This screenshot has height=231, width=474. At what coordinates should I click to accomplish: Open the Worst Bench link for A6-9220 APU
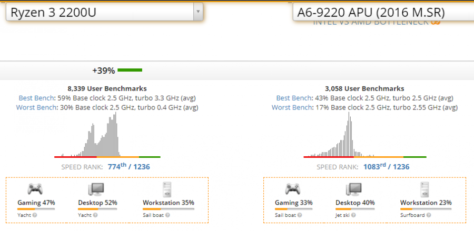pyautogui.click(x=292, y=107)
